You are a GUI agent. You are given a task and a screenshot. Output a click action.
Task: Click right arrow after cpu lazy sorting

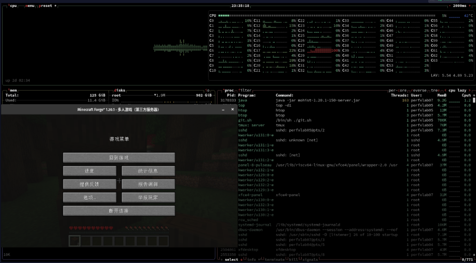(470, 90)
